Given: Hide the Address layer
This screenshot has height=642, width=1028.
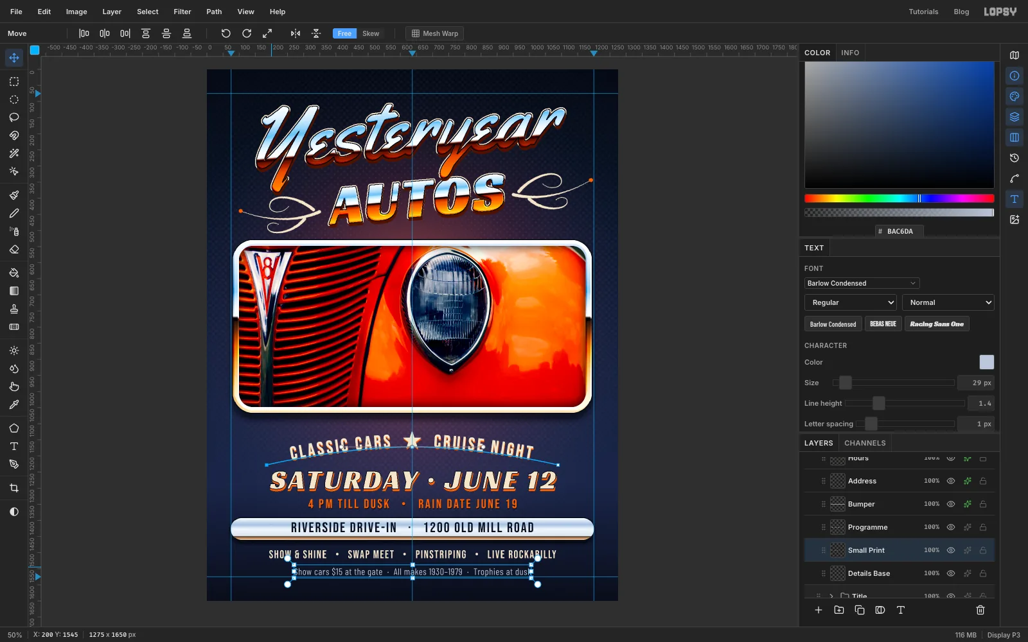Looking at the screenshot, I should (x=951, y=481).
